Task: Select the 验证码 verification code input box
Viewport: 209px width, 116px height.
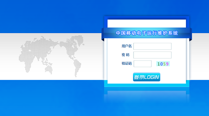Action: 143,64
